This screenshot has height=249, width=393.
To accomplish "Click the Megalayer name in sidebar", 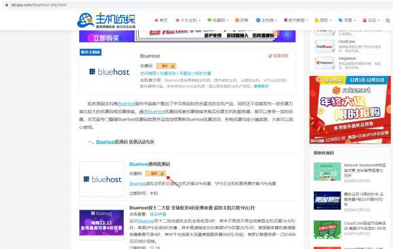I will coord(347,58).
